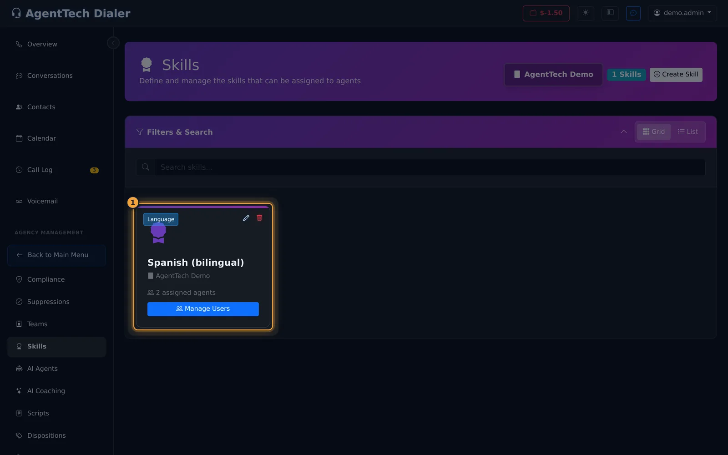Switch to Grid view
The image size is (728, 455).
[x=653, y=131]
